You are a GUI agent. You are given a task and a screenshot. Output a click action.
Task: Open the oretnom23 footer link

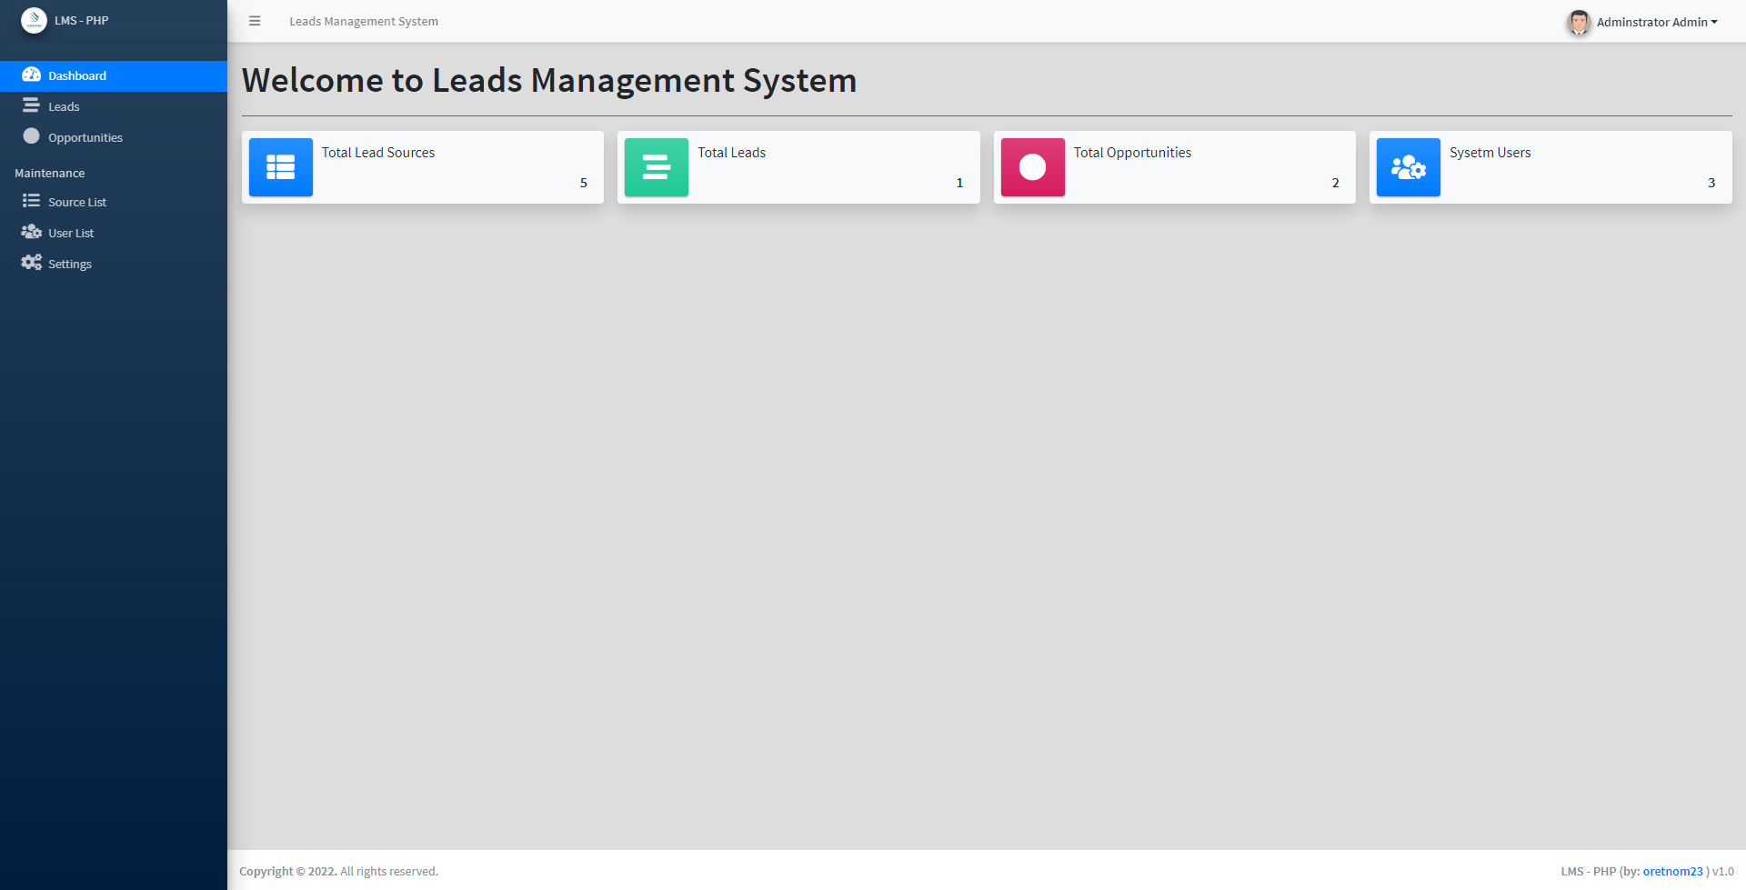(1672, 871)
